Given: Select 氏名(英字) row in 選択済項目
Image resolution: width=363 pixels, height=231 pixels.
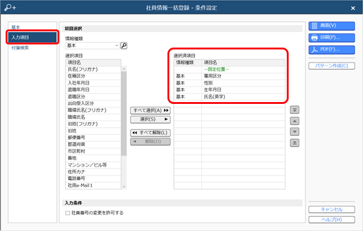Looking at the screenshot, I should [x=229, y=96].
